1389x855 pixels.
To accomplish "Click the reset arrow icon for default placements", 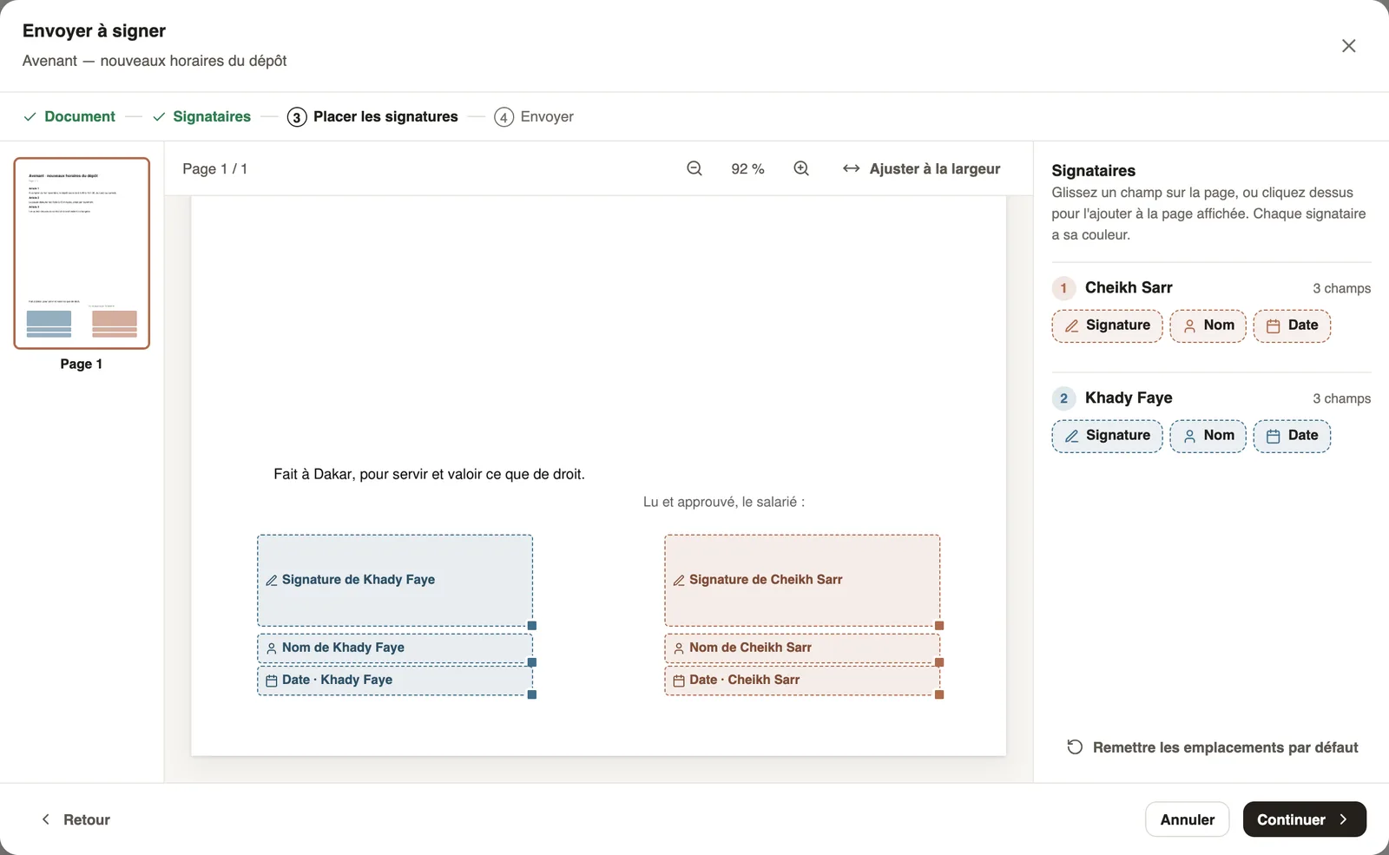I will tap(1075, 747).
